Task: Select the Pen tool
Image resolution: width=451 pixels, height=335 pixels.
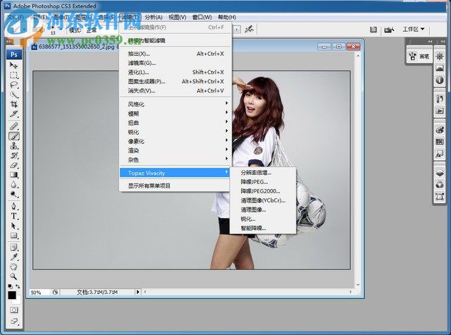Action: (x=14, y=206)
